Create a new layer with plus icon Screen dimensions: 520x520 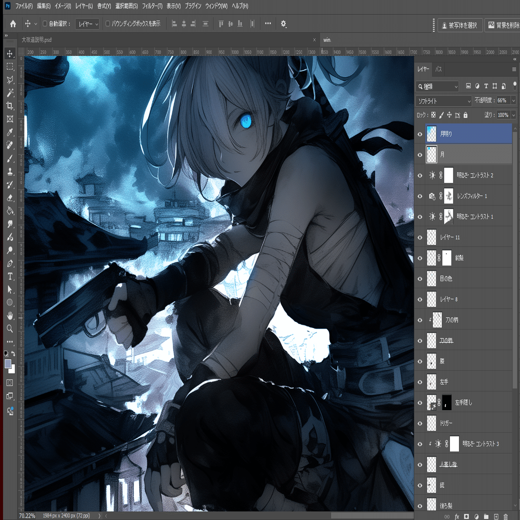[x=496, y=516]
